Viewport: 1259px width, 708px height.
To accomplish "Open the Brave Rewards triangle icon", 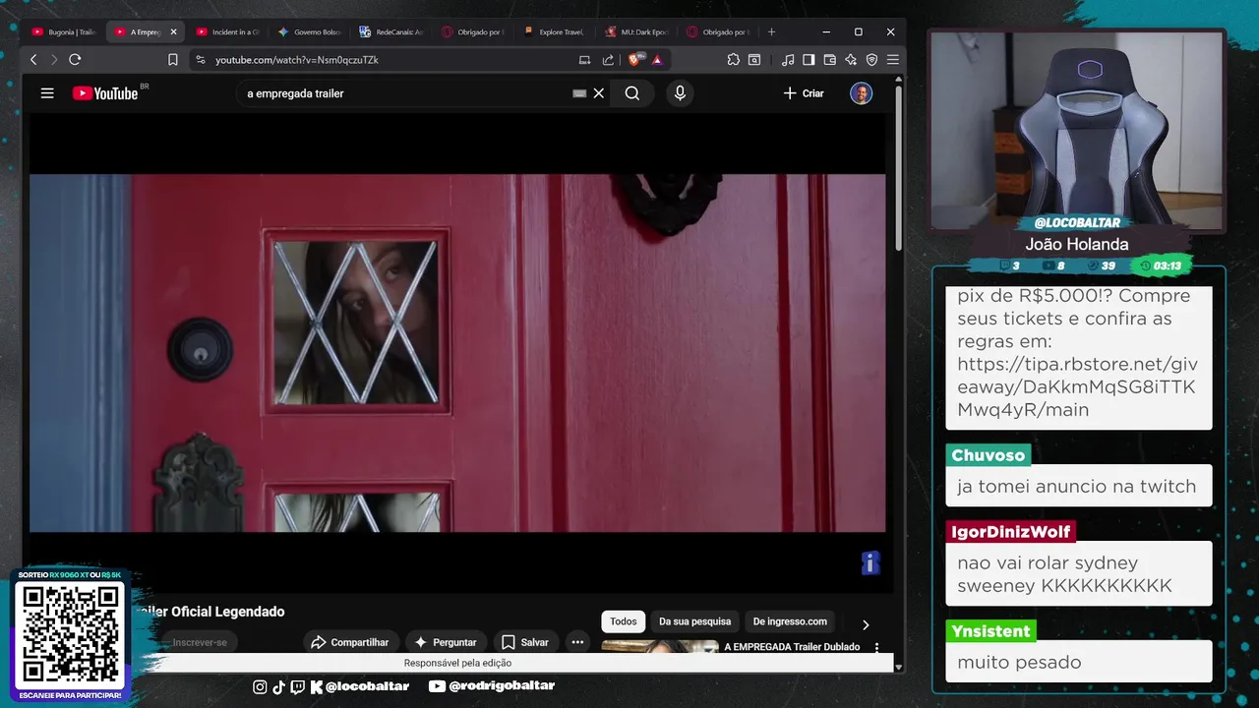I will 657,60.
